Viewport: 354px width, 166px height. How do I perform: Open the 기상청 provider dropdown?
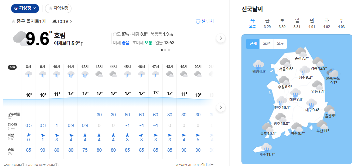pyautogui.click(x=25, y=8)
